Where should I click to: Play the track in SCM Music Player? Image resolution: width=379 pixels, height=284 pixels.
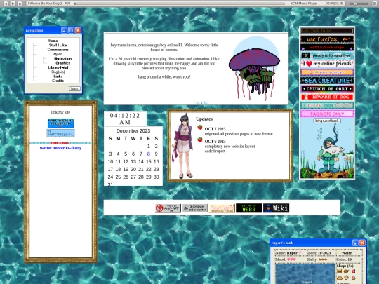(x=13, y=4)
